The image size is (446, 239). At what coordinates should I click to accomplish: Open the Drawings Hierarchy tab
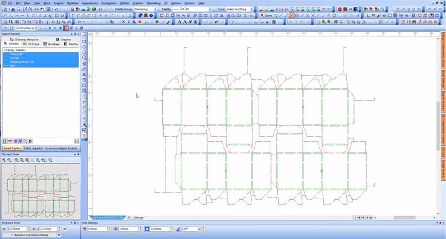24,39
